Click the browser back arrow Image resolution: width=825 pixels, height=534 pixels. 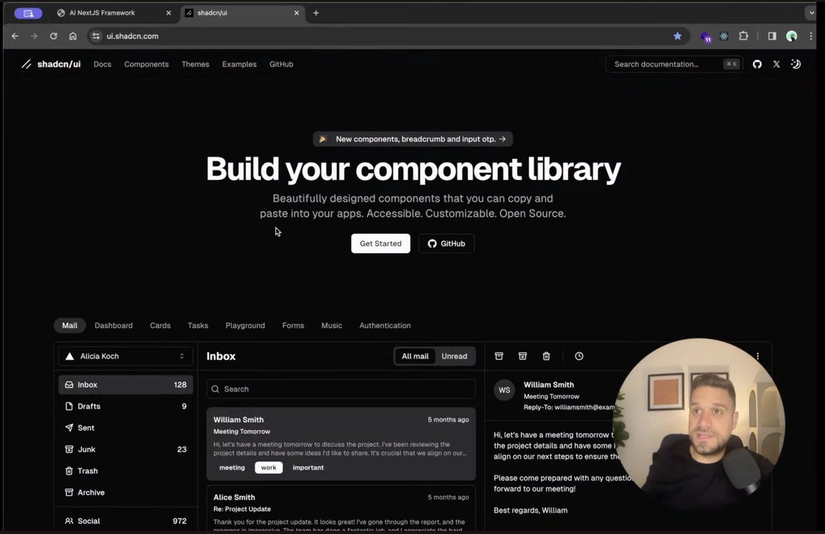click(x=15, y=36)
